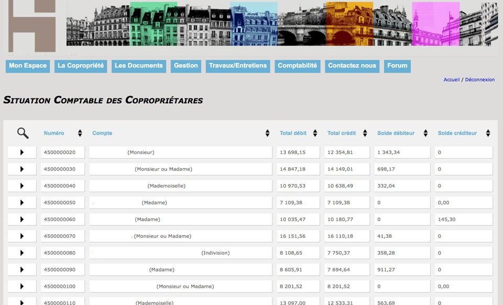
Task: Open the Travaux/Entretiens menu
Action: (x=238, y=66)
